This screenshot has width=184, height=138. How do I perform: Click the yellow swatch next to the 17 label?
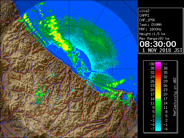coord(158,94)
